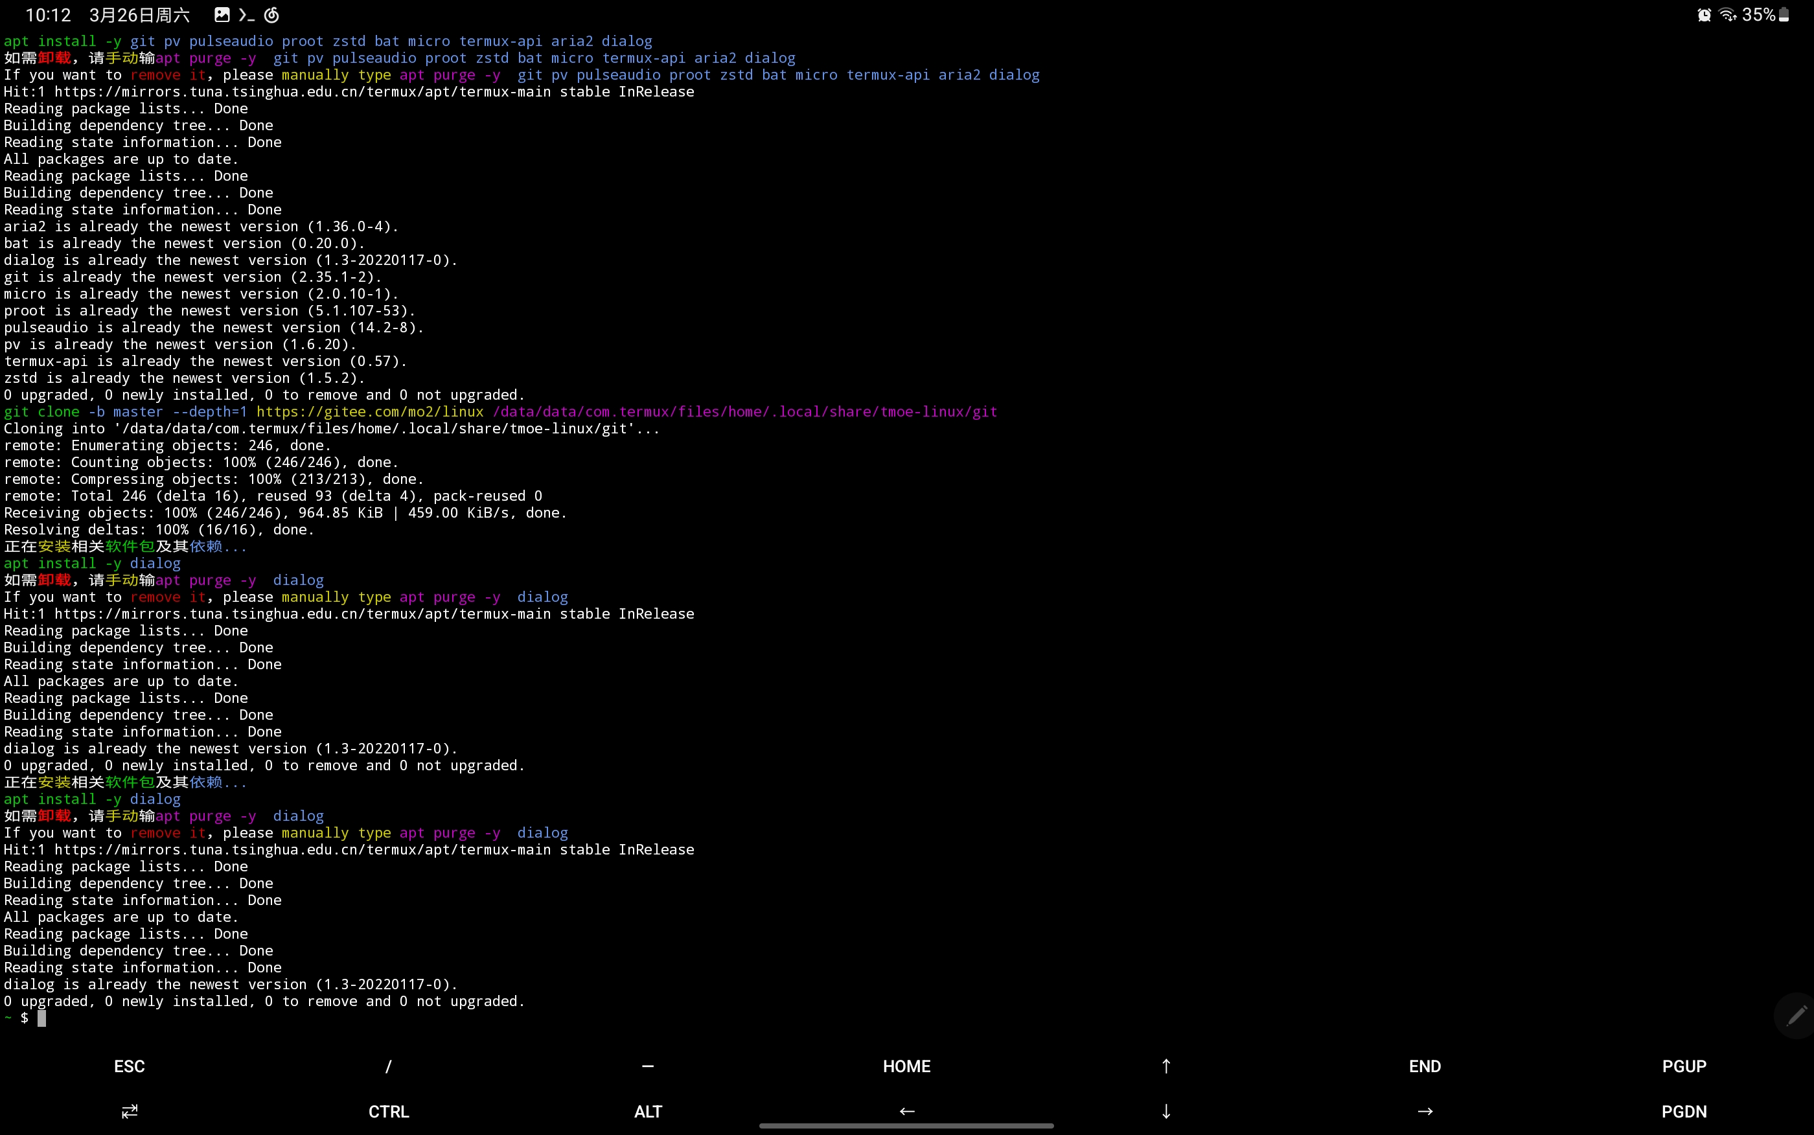Tap 'micro is already the newest version' line

[201, 293]
